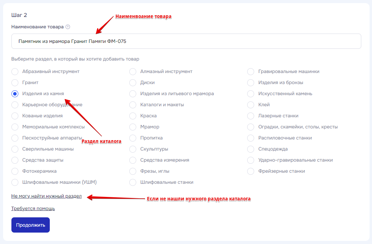Select the Гравировальные машинки option
The image size is (372, 244).
point(251,72)
